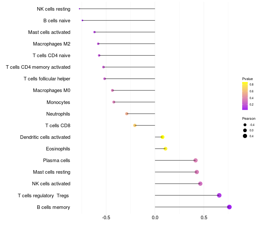The height and width of the screenshot is (226, 259).
Task: Click the Neutrophils data point
Action: click(127, 114)
